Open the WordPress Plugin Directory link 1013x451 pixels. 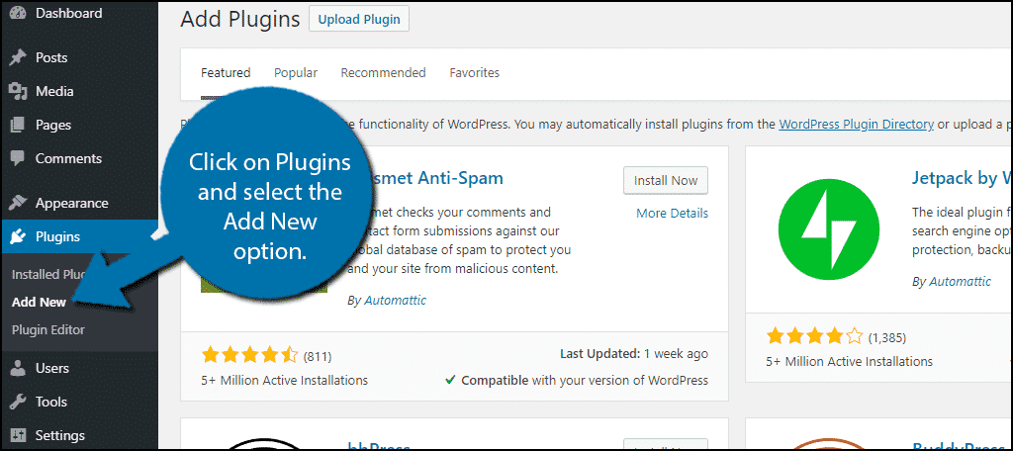(856, 124)
